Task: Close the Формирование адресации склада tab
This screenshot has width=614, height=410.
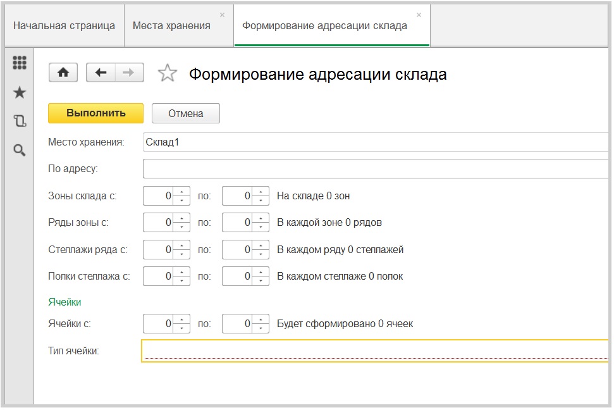Action: [419, 15]
